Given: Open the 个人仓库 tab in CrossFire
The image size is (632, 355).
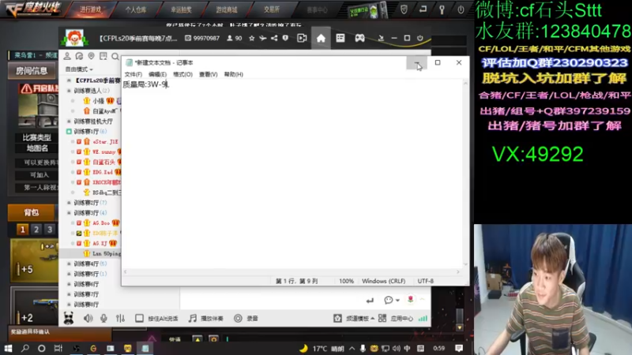Looking at the screenshot, I should tap(135, 9).
